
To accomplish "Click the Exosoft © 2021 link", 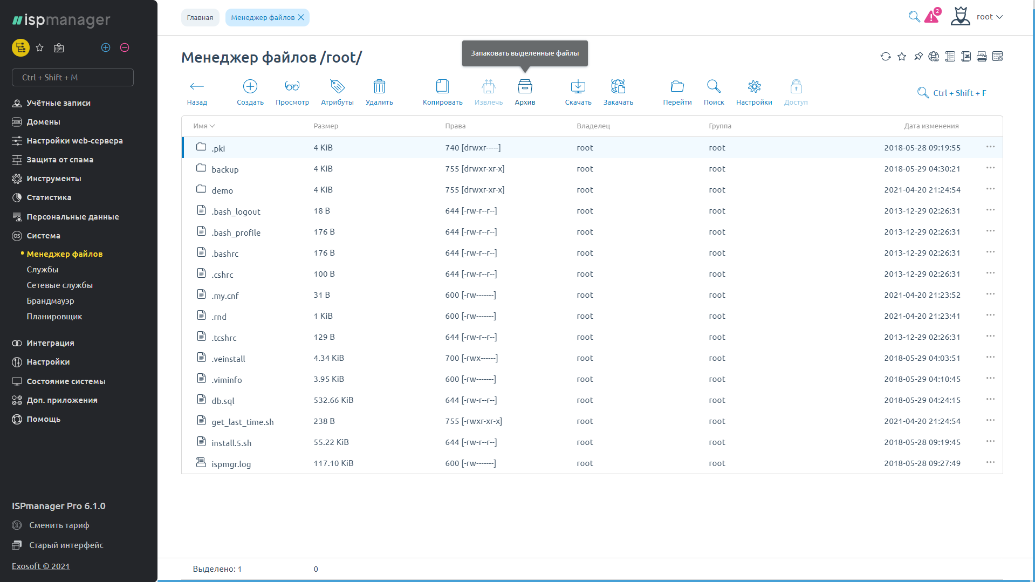I will pos(41,566).
